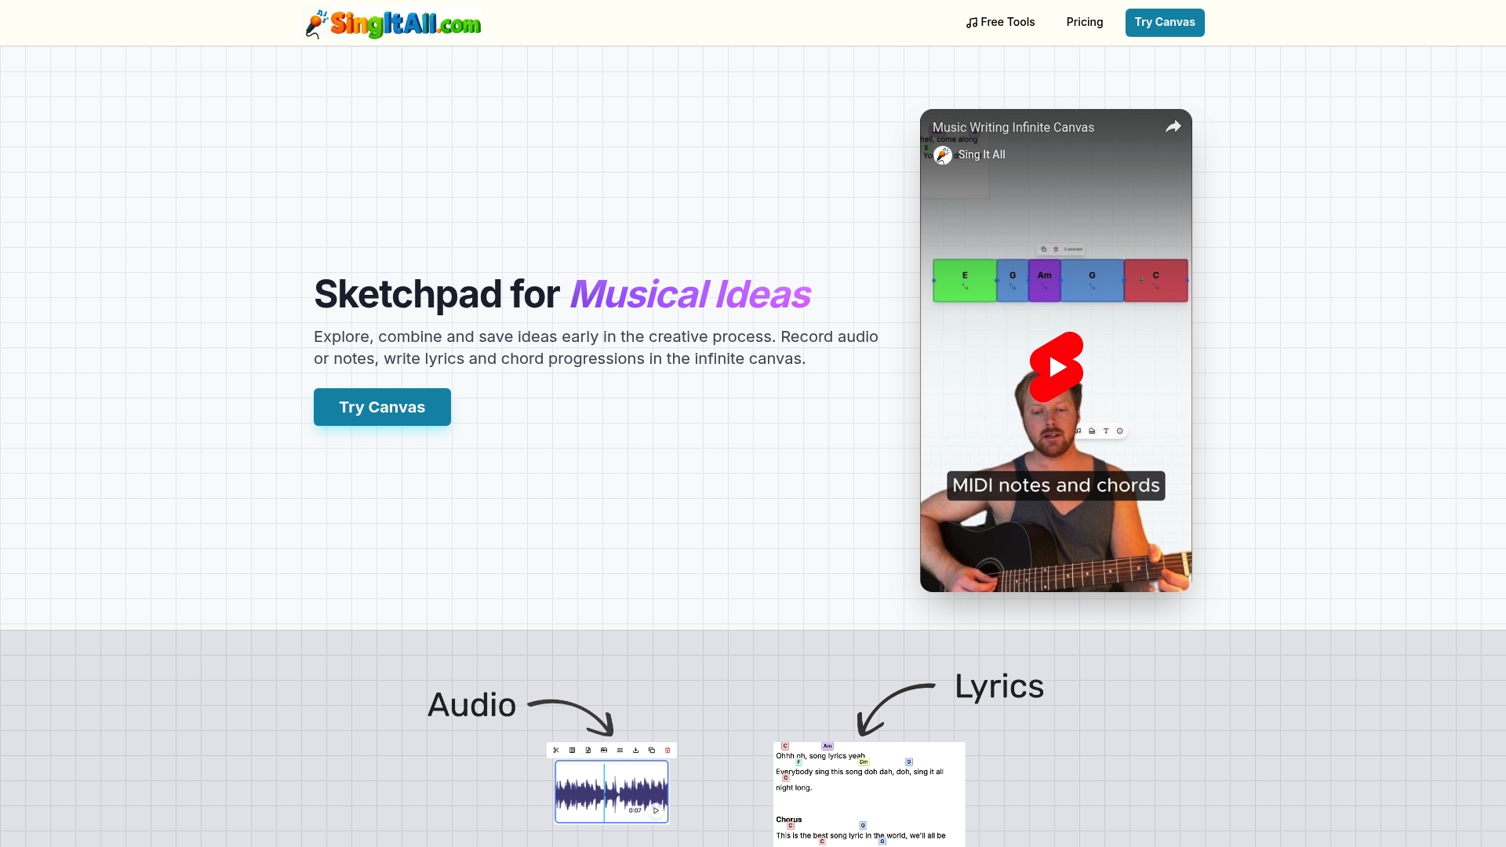
Task: Click the SingItAll.com logo
Action: 392,23
